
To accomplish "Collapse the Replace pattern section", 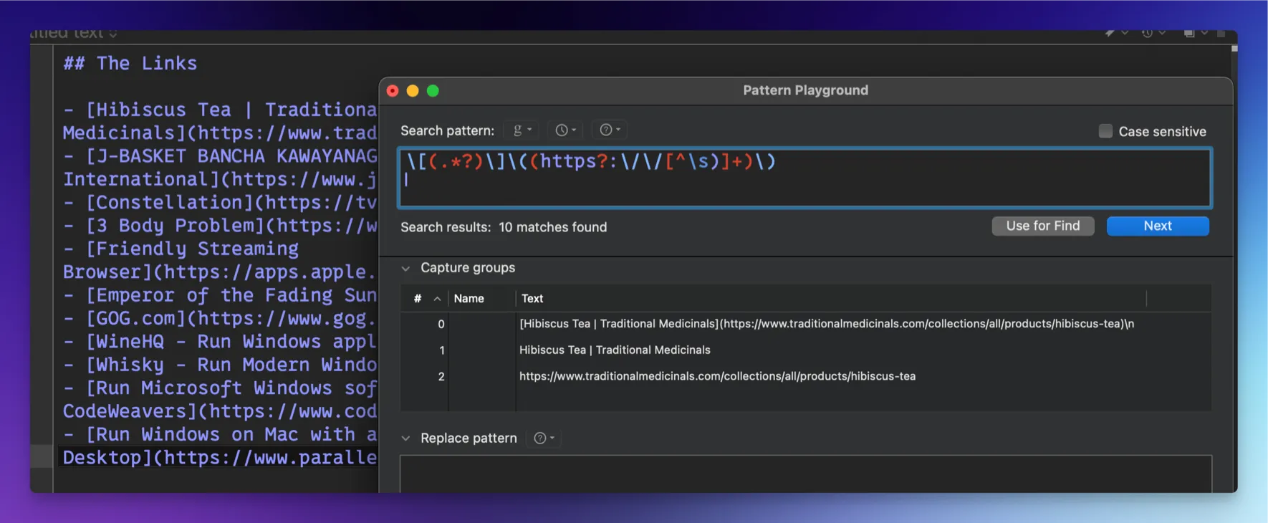I will pos(406,438).
